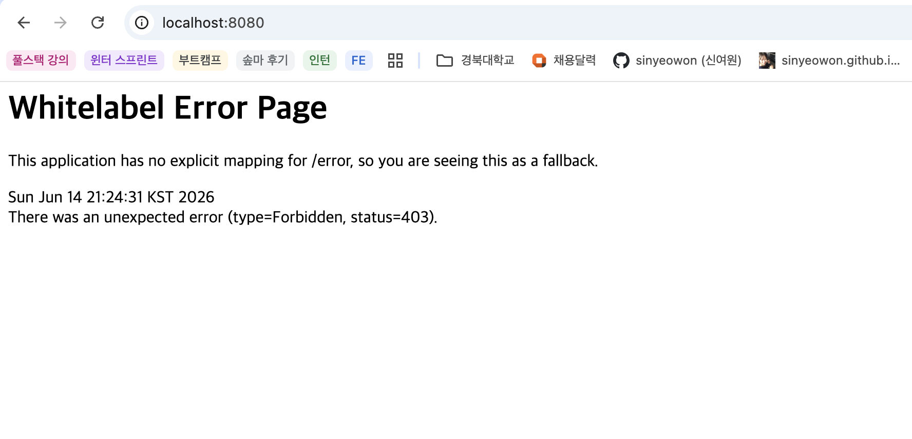Image resolution: width=912 pixels, height=439 pixels.
Task: Reload the localhost page
Action: 98,23
